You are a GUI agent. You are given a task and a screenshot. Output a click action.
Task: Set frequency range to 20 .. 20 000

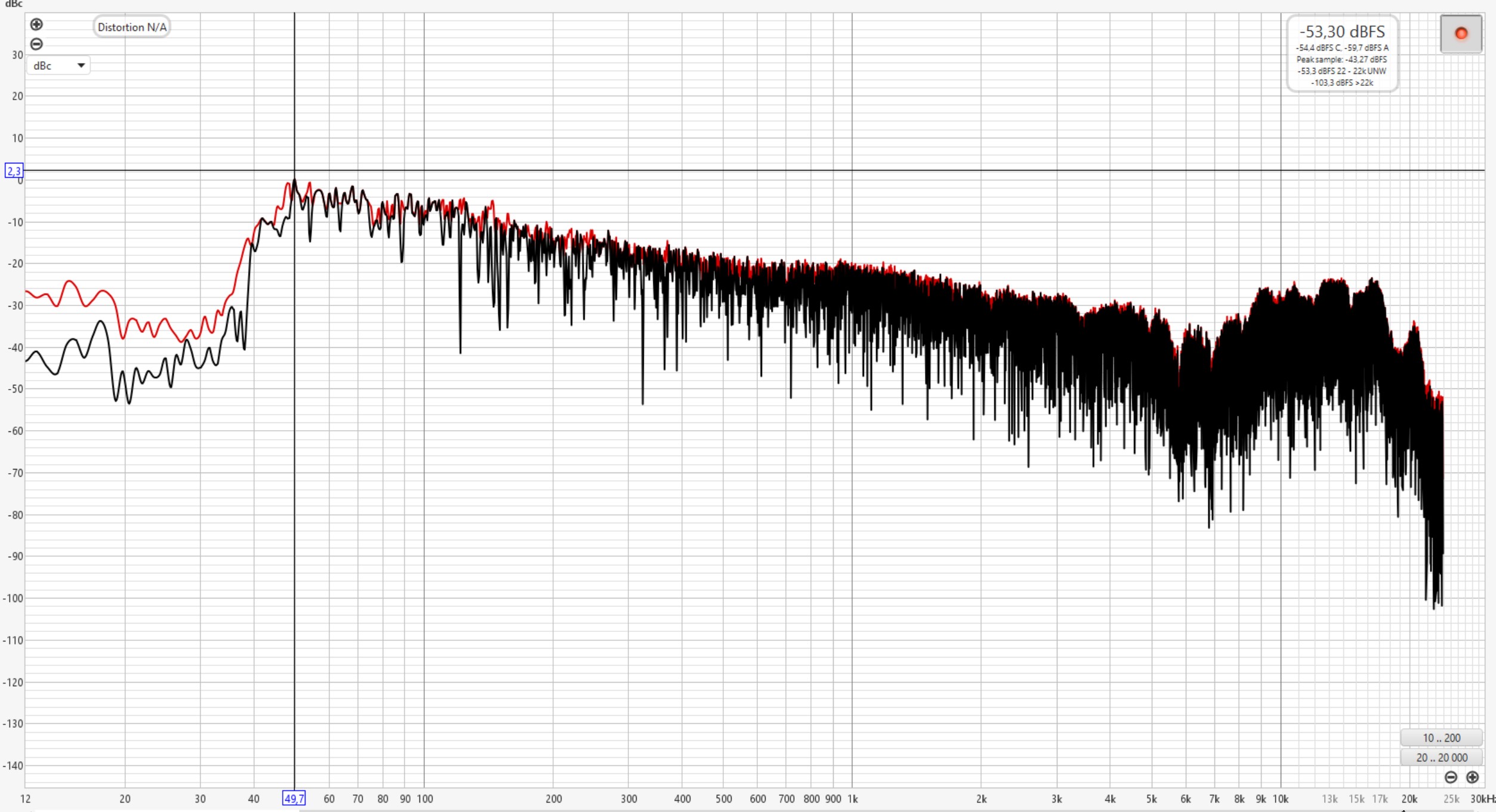1441,758
